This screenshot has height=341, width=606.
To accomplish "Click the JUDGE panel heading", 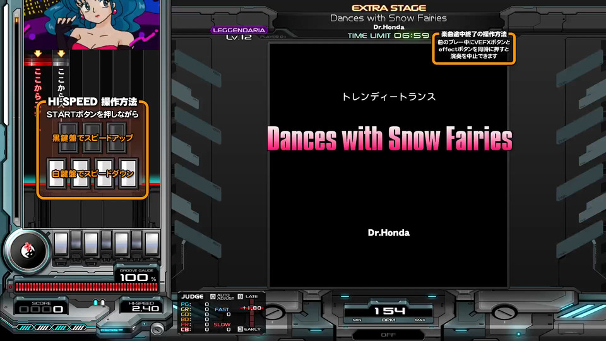I will [193, 297].
